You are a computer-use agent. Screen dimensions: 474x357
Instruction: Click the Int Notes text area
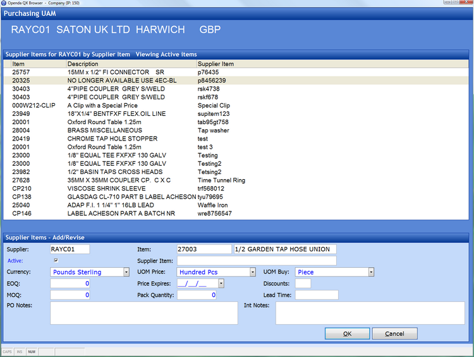pyautogui.click(x=370, y=313)
